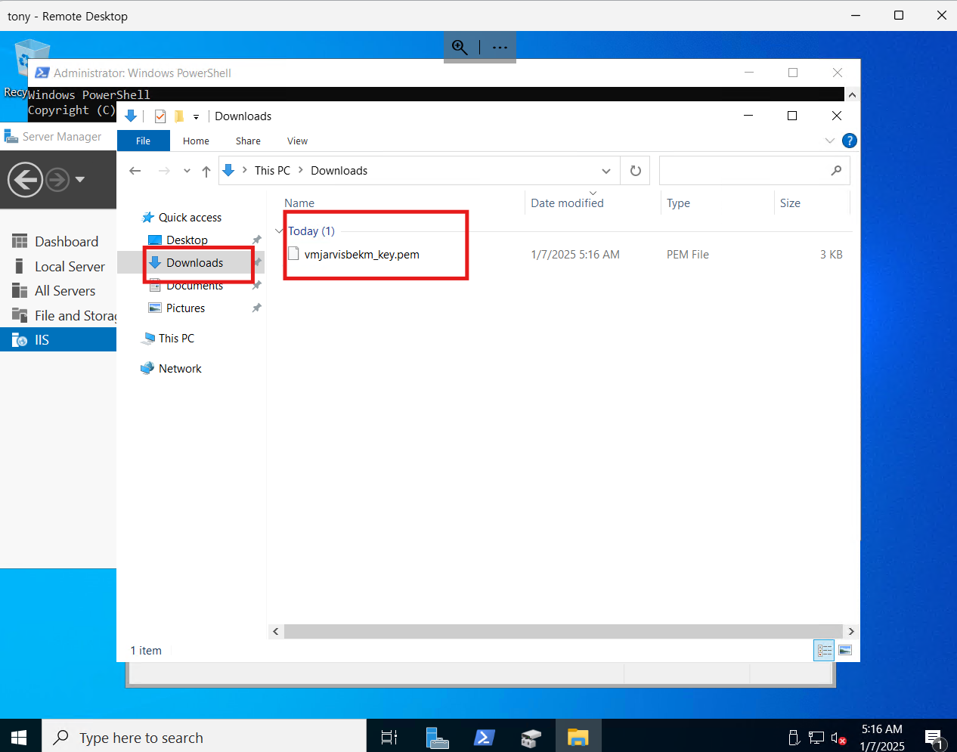Switch to the View ribbon tab
Image resolution: width=957 pixels, height=752 pixels.
point(297,141)
